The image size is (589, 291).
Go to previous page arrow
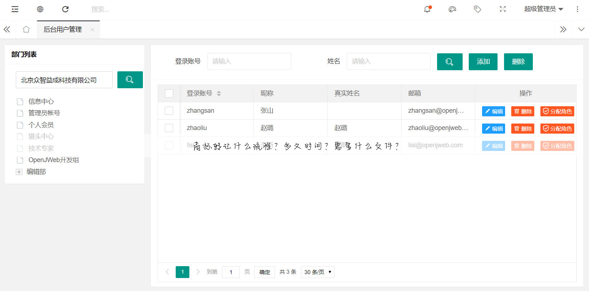tap(167, 272)
